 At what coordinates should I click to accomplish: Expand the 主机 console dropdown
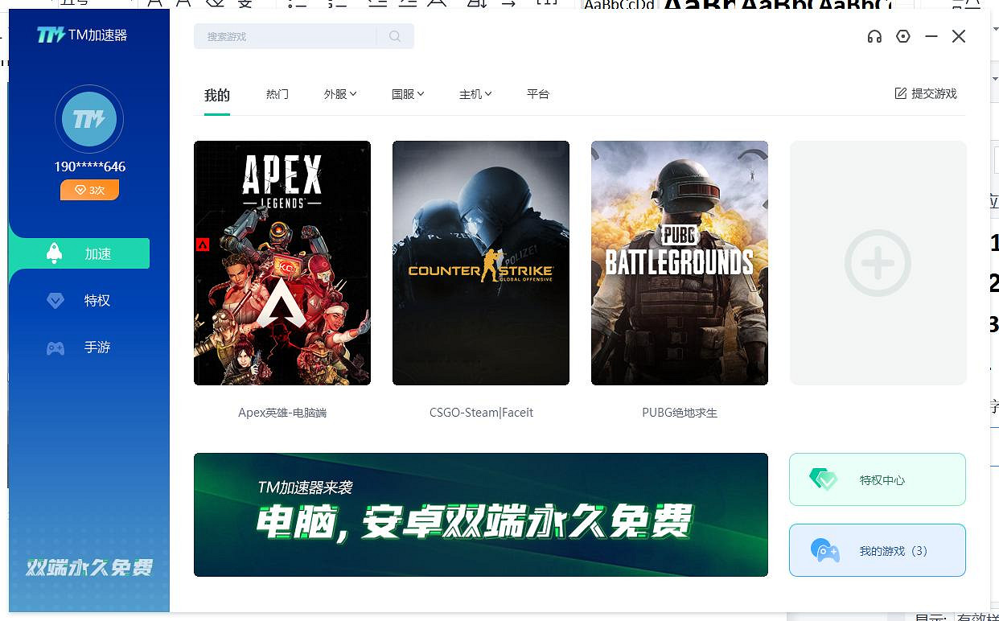[487, 93]
